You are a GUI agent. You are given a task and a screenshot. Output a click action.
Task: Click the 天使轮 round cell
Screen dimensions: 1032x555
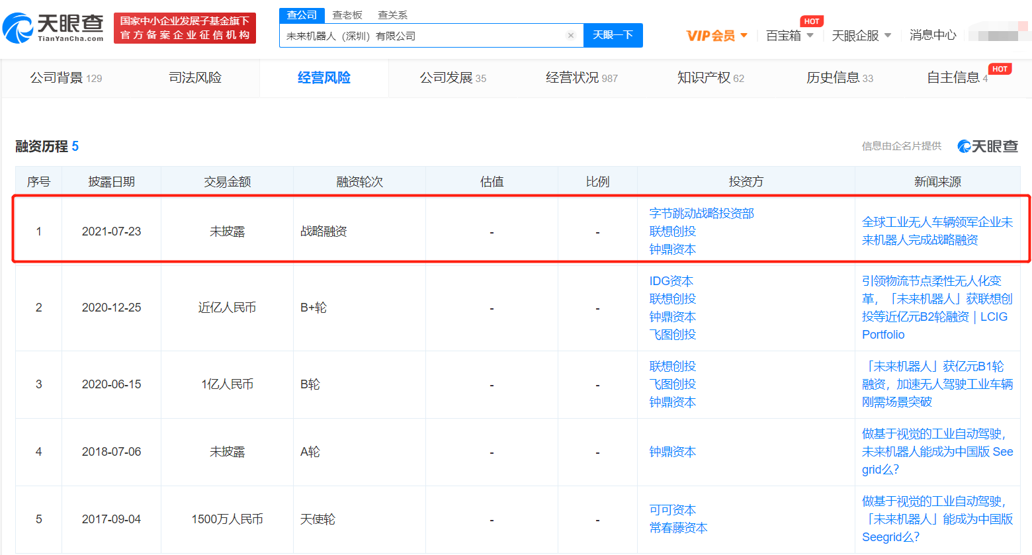point(318,519)
